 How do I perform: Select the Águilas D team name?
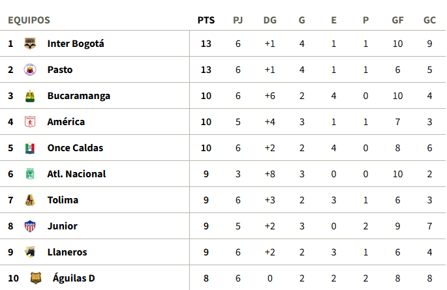tap(74, 278)
